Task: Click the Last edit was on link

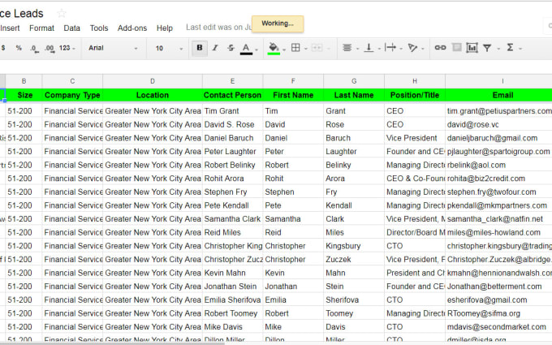Action: [x=218, y=28]
